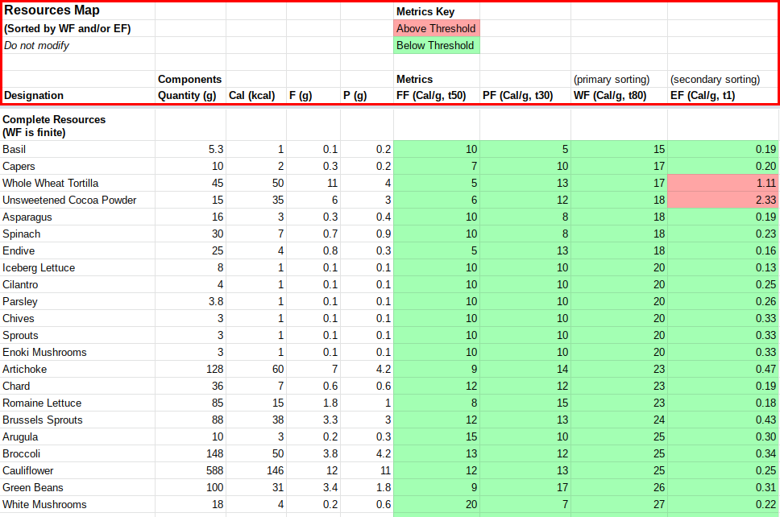Select the FF (Cal/g, t50) header cell

pos(431,96)
